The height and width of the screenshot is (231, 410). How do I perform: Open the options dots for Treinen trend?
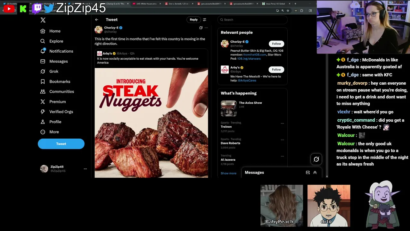point(282,123)
